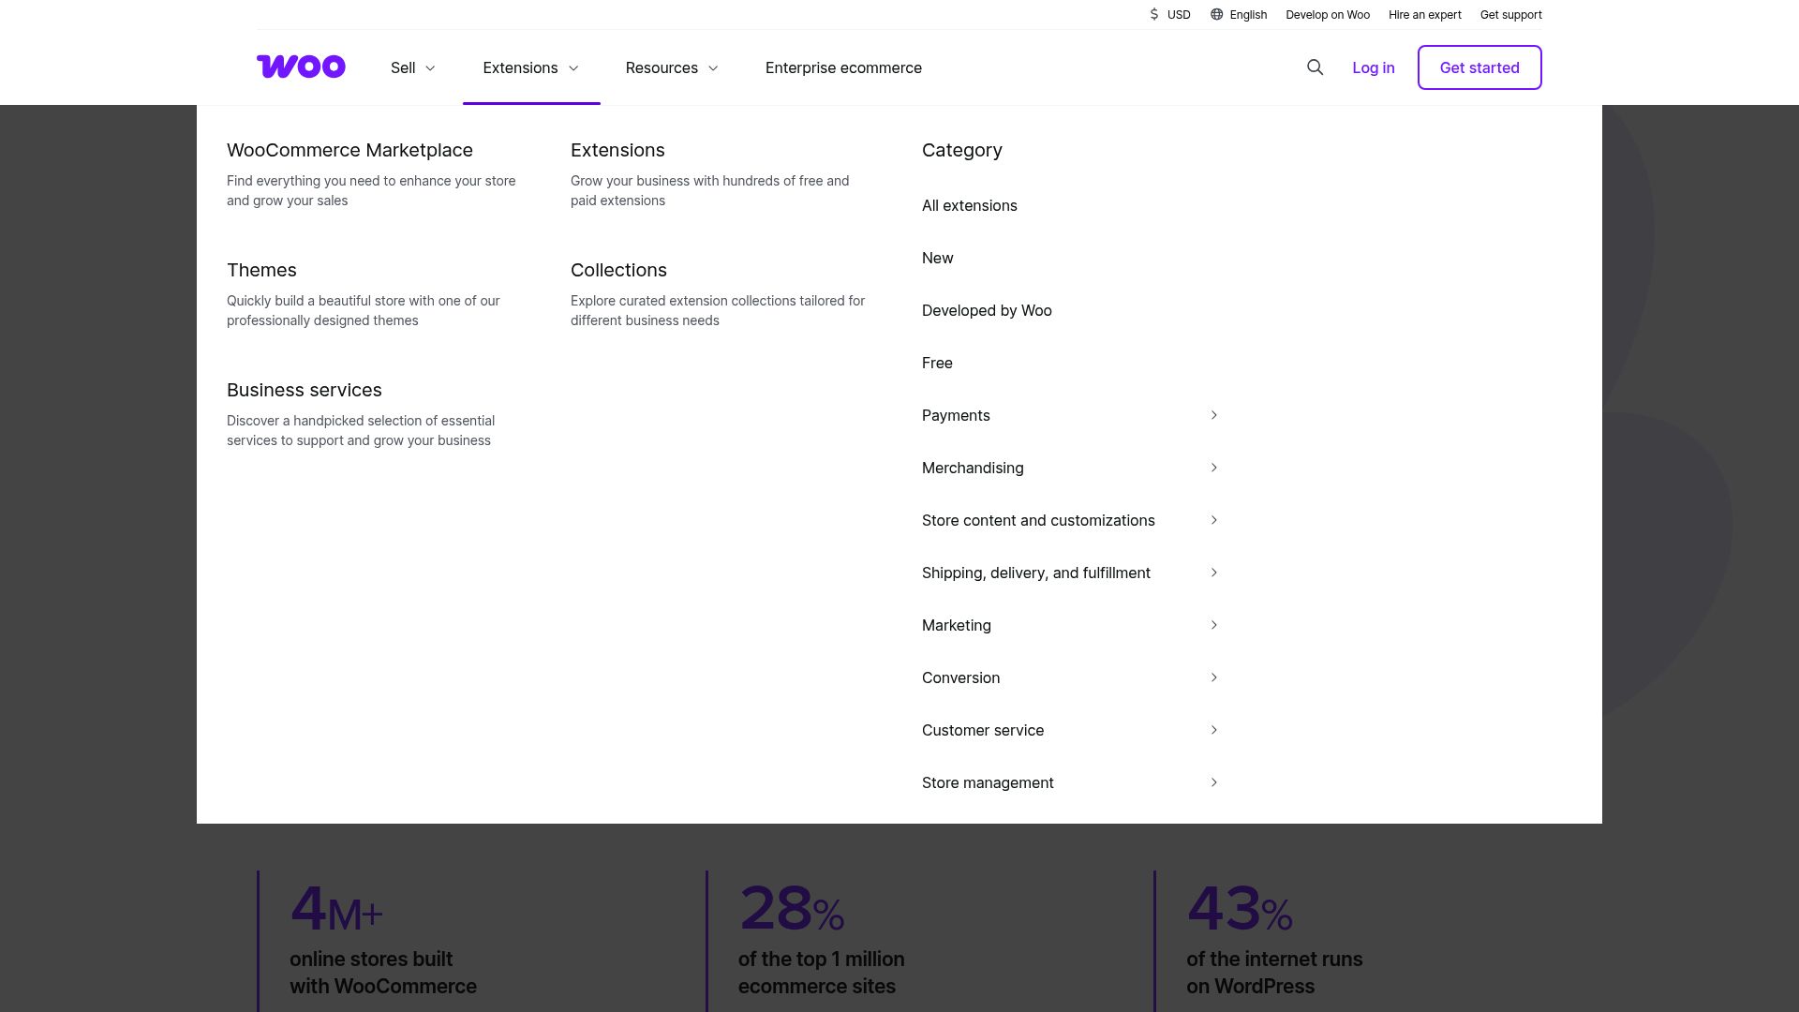Click the chevron next to Payments
Viewport: 1799px width, 1012px height.
(x=1213, y=415)
